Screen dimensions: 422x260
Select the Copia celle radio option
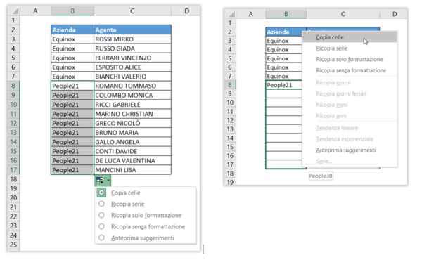pos(101,193)
